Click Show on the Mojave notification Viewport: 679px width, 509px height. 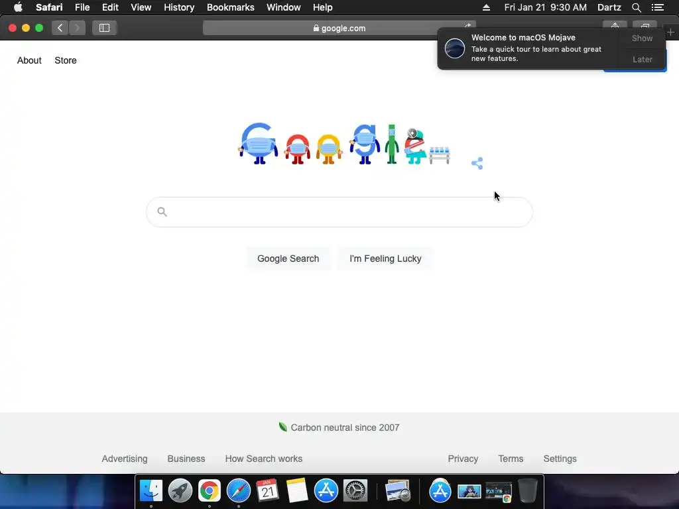642,38
